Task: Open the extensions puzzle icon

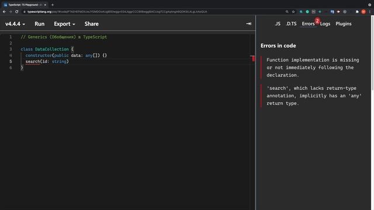Action: pyautogui.click(x=357, y=12)
